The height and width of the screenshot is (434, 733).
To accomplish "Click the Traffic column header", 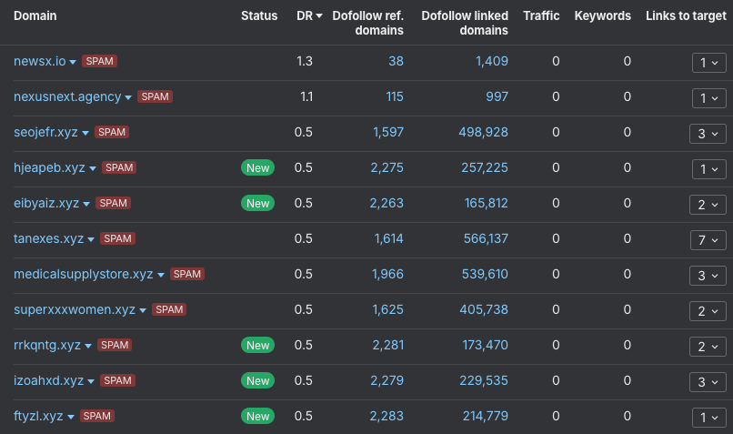I will [541, 15].
